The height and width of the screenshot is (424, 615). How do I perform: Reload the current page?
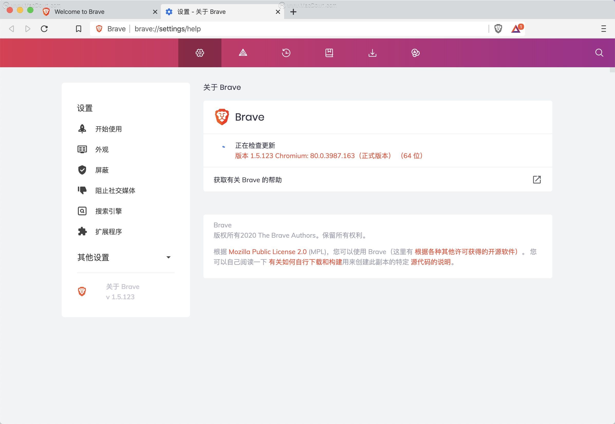[x=44, y=29]
